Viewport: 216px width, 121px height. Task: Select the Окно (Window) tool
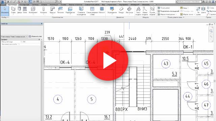pos(25,10)
